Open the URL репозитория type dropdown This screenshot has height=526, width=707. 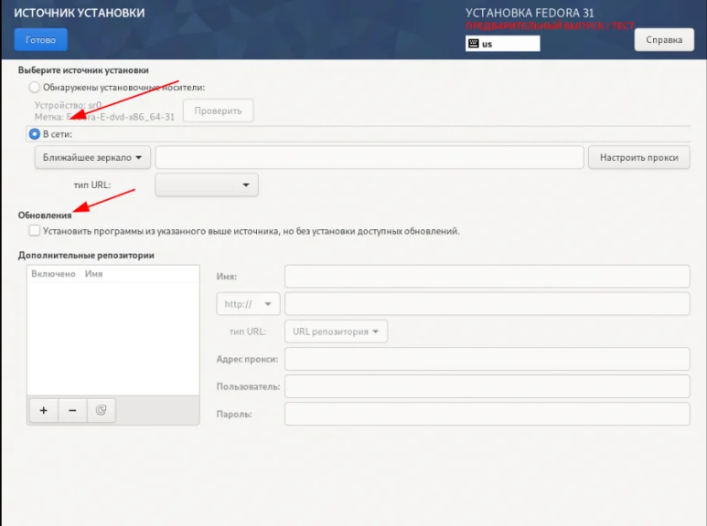(336, 331)
